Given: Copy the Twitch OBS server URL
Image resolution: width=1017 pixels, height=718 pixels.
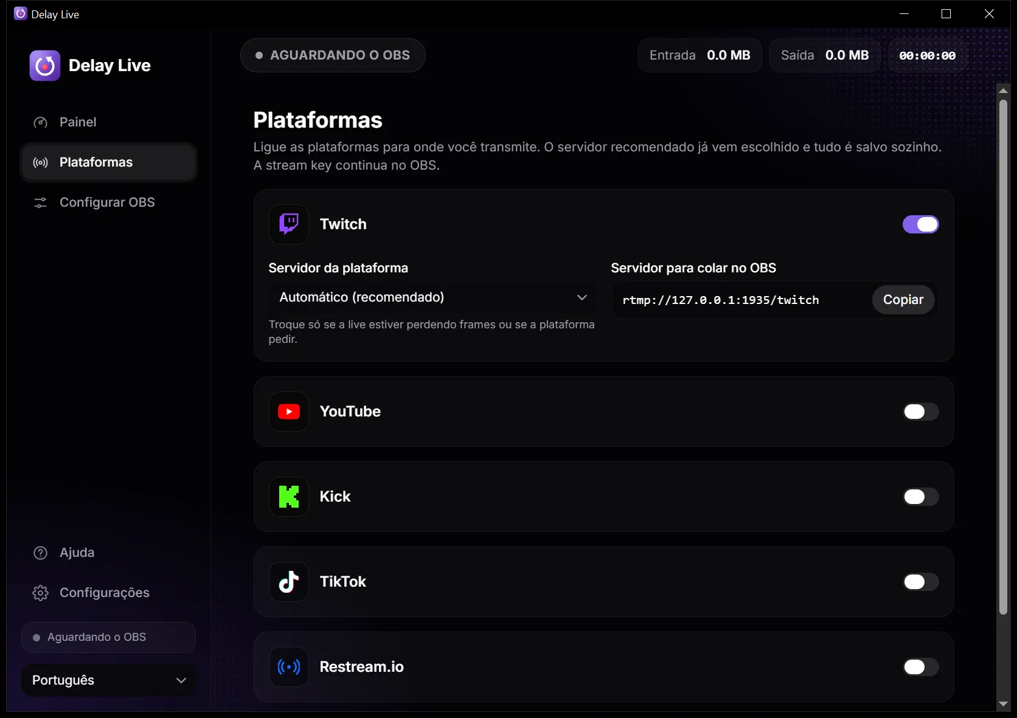Looking at the screenshot, I should pos(903,300).
